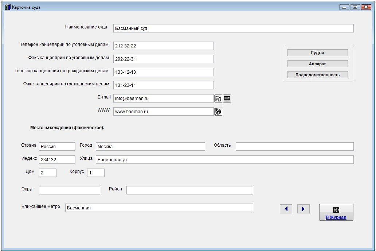
Task: Click the empty Округ field
Action: (70, 190)
